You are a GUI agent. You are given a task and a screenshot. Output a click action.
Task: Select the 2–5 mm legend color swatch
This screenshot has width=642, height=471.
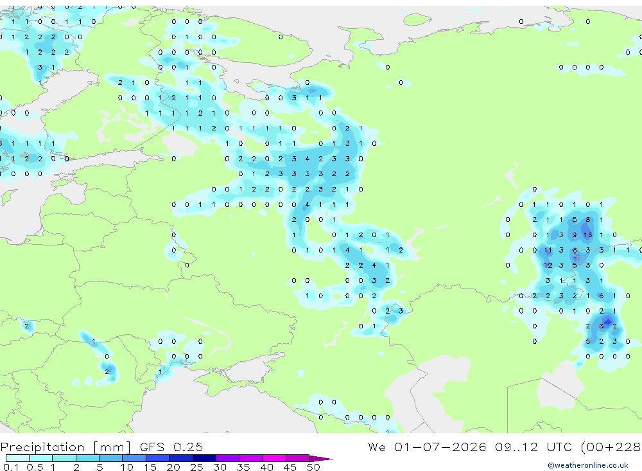pyautogui.click(x=87, y=458)
